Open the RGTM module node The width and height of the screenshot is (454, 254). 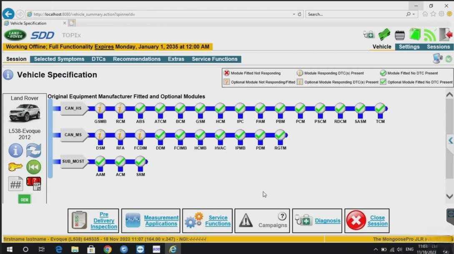point(280,135)
